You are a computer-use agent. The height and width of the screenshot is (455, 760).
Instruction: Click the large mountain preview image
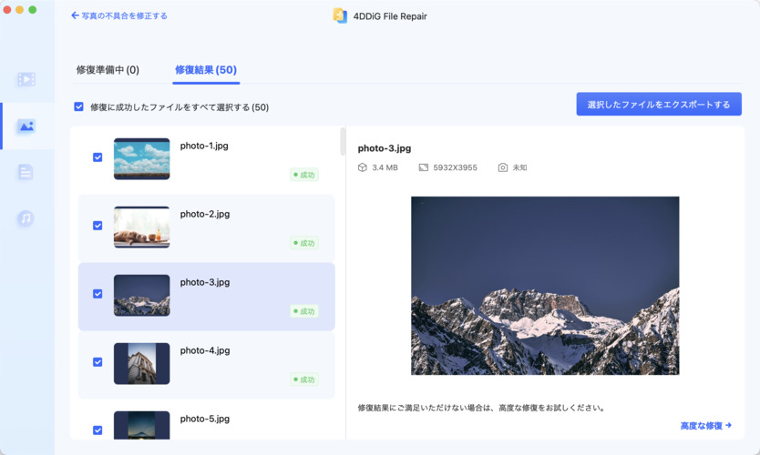545,286
